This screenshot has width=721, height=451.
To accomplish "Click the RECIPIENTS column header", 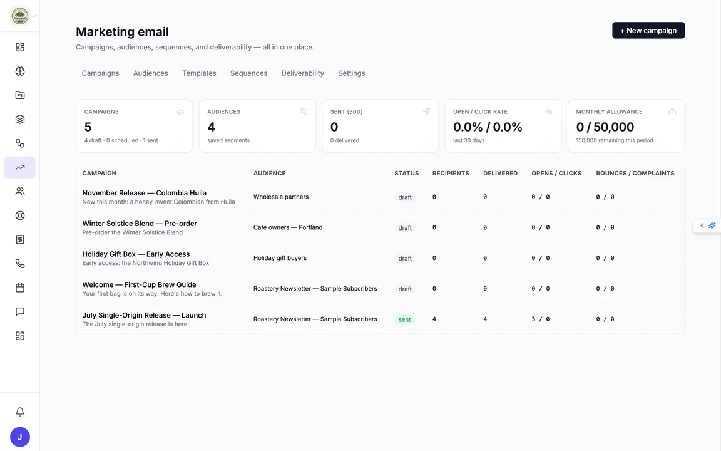I will [x=451, y=174].
